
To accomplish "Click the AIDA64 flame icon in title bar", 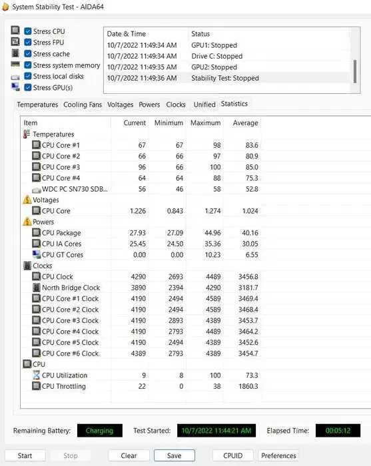I will (5, 7).
